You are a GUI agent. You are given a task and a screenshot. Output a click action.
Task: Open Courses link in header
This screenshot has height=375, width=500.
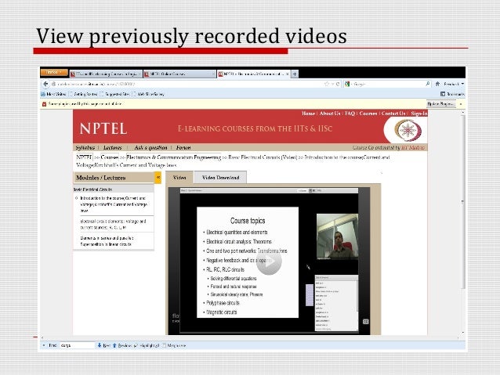pos(368,114)
